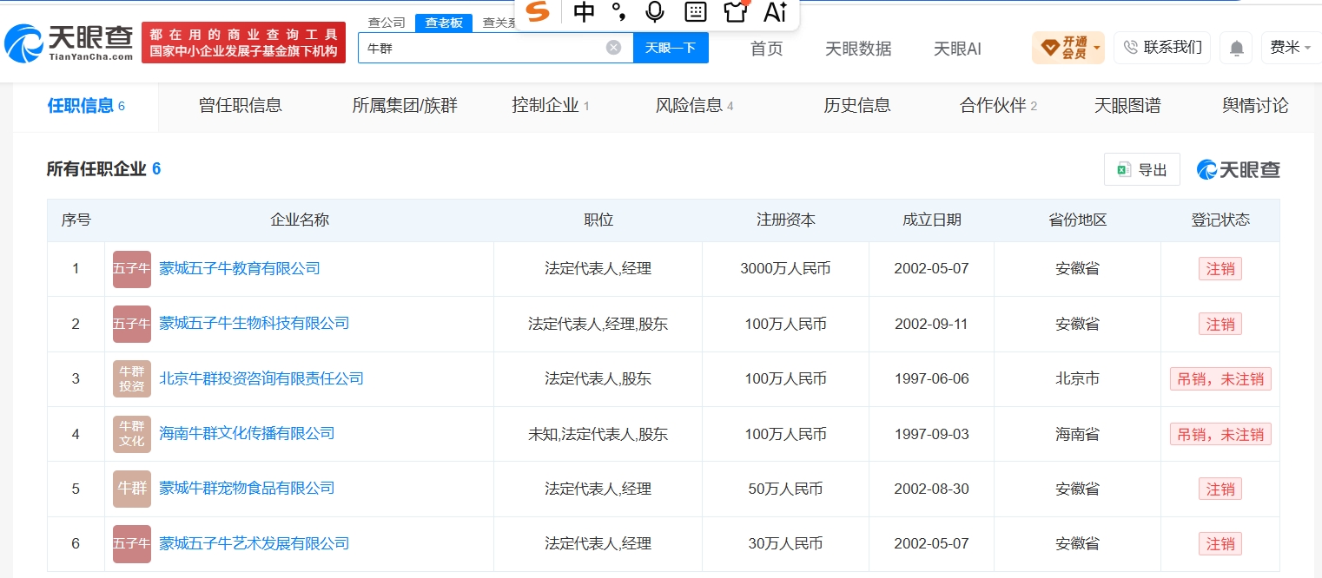Click 吊销，未注销 status tag in 海南牛群文化 row

coord(1220,434)
